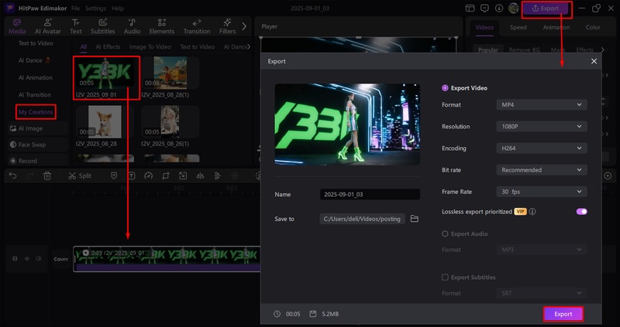Open the Help menu
The image size is (620, 327).
118,9
